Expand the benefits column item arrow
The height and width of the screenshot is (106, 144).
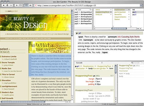coord(129,14)
